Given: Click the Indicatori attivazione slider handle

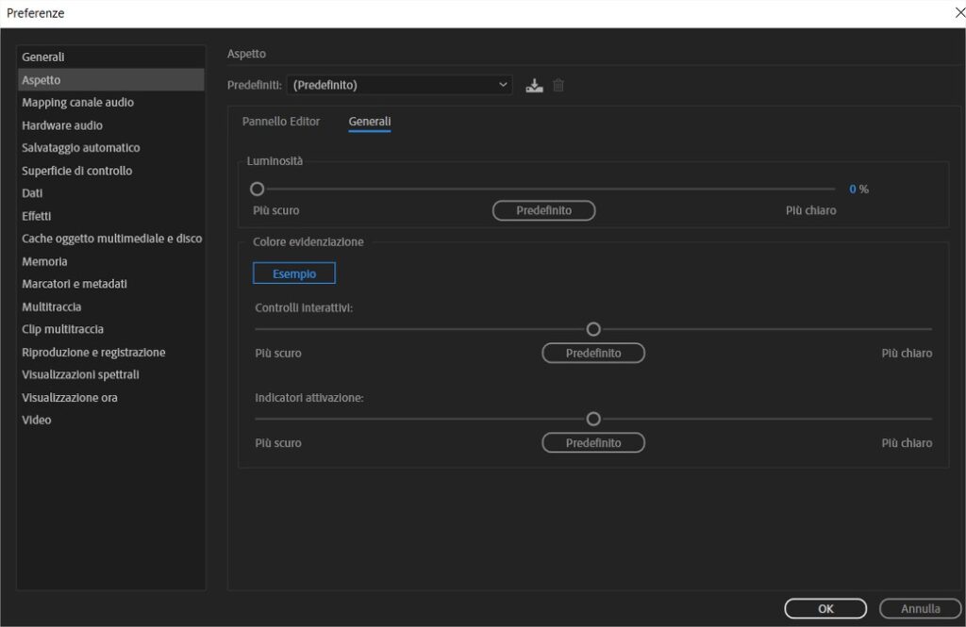Looking at the screenshot, I should click(x=593, y=419).
